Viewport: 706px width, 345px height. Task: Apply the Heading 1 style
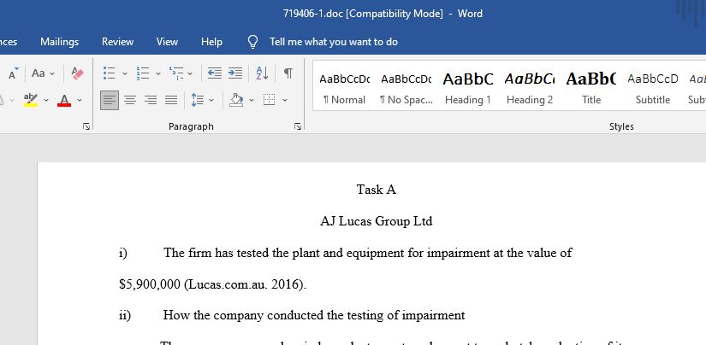tap(468, 87)
